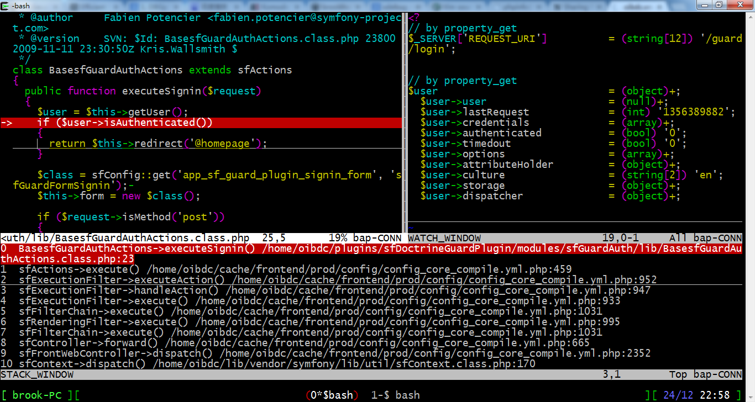Image resolution: width=755 pixels, height=402 pixels.
Task: Click the STACK_WINDOW status line
Action: pyautogui.click(x=371, y=374)
